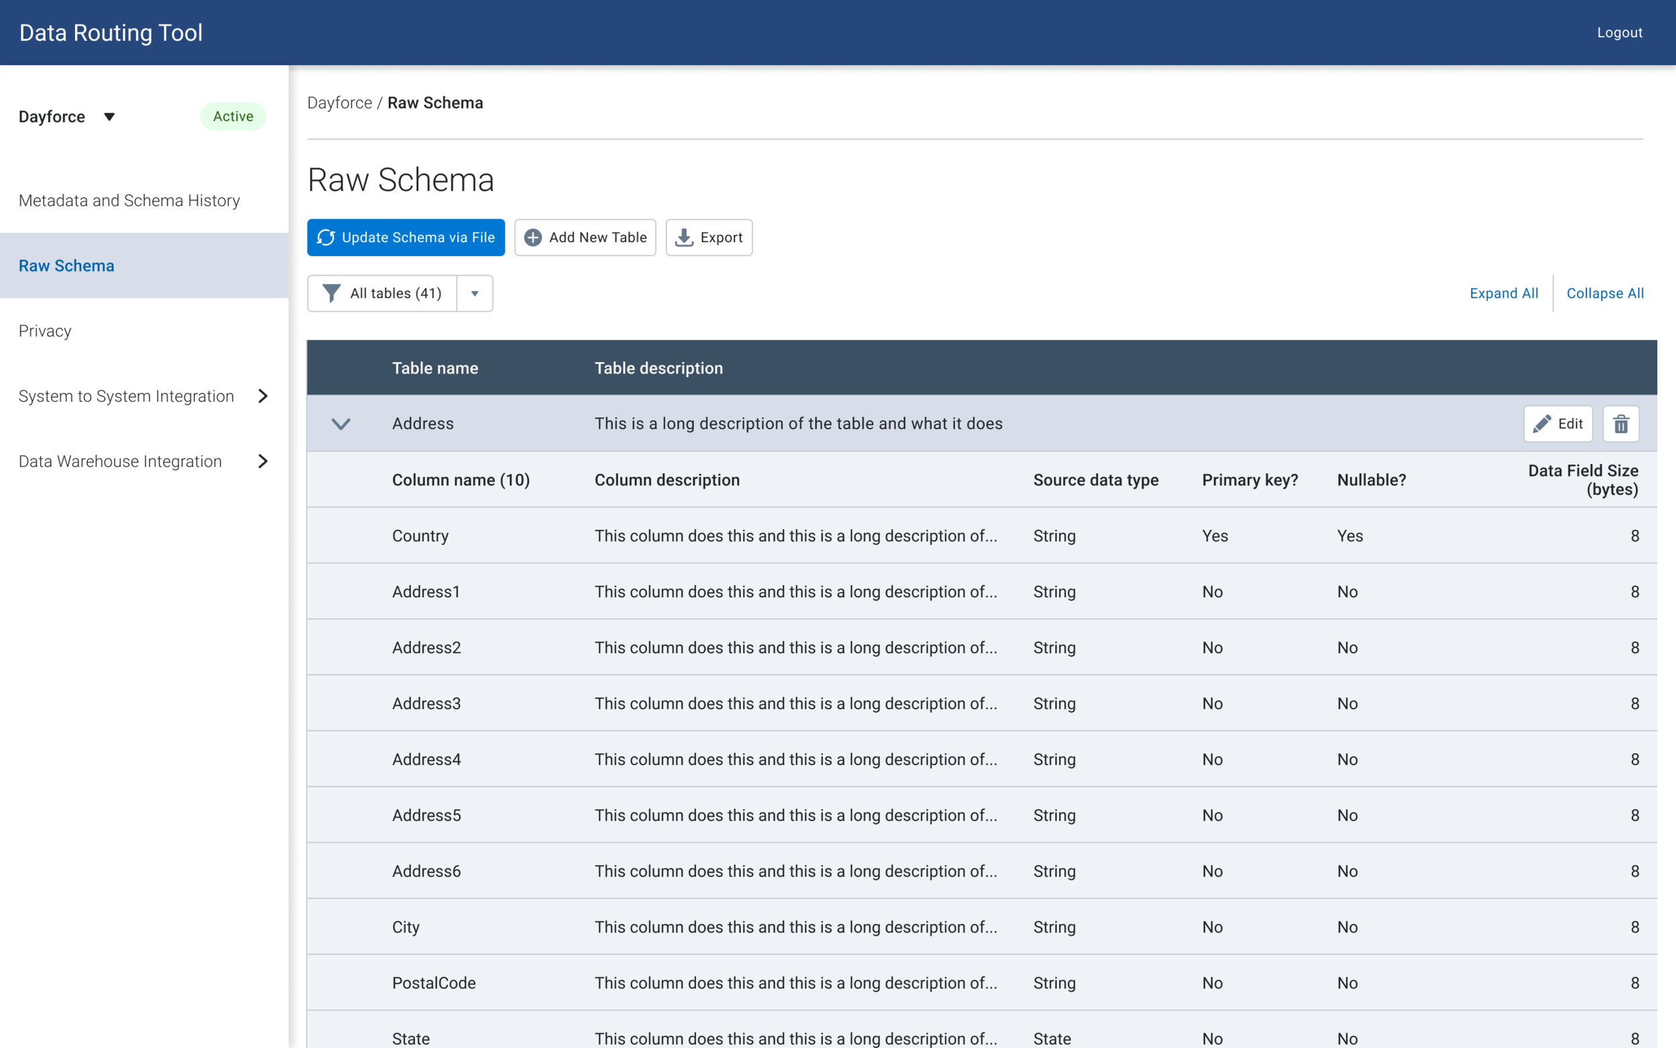Select Raw Schema in the sidebar

point(66,266)
